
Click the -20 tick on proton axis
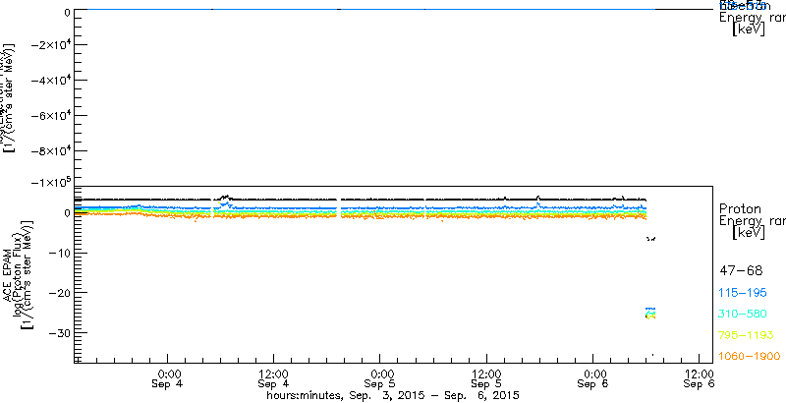coord(58,292)
